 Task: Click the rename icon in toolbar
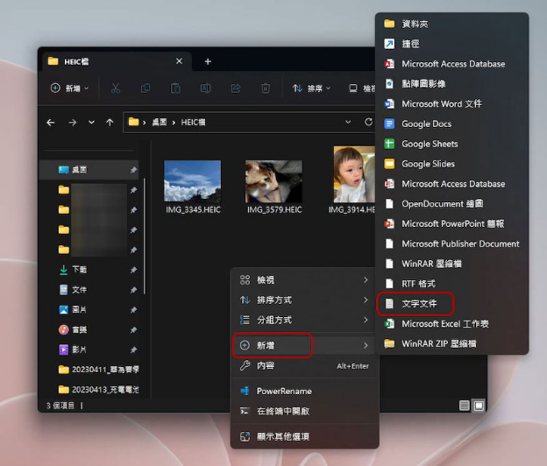(x=205, y=88)
